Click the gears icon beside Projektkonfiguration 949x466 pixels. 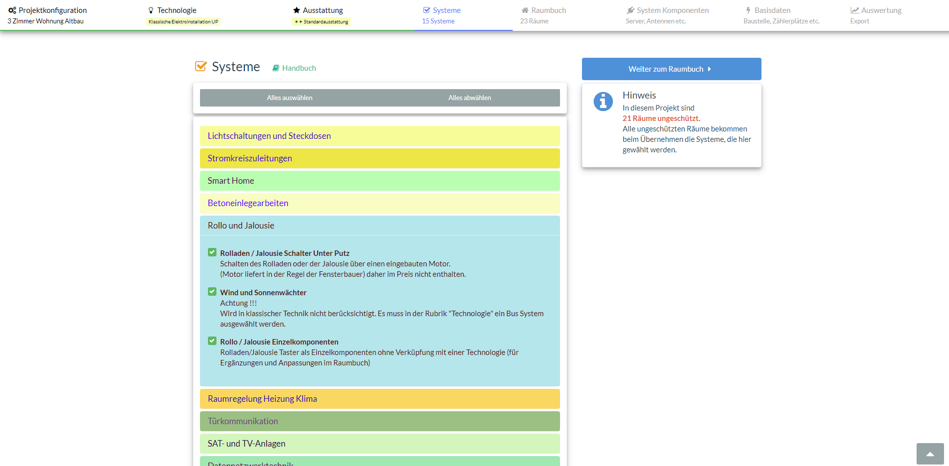click(x=12, y=10)
